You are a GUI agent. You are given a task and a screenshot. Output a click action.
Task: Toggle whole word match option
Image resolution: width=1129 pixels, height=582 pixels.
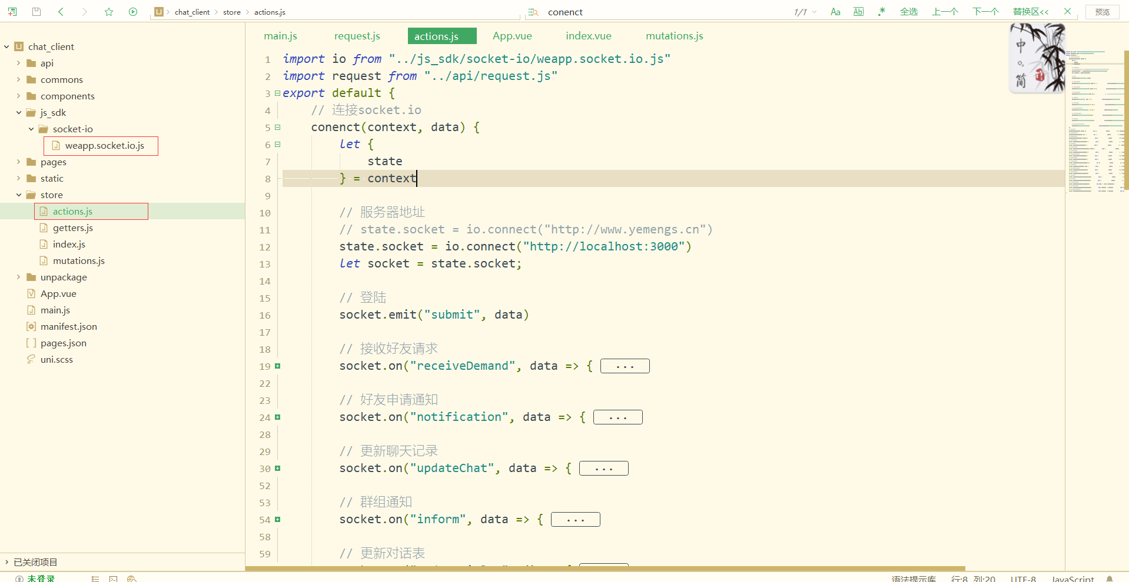pos(859,12)
